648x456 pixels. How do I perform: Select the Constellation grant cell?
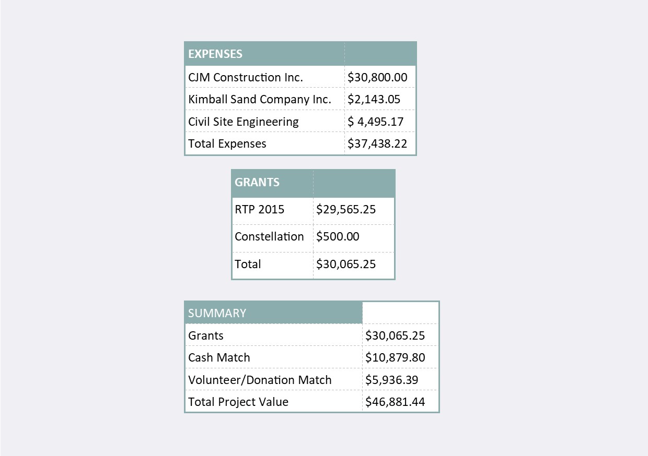269,236
